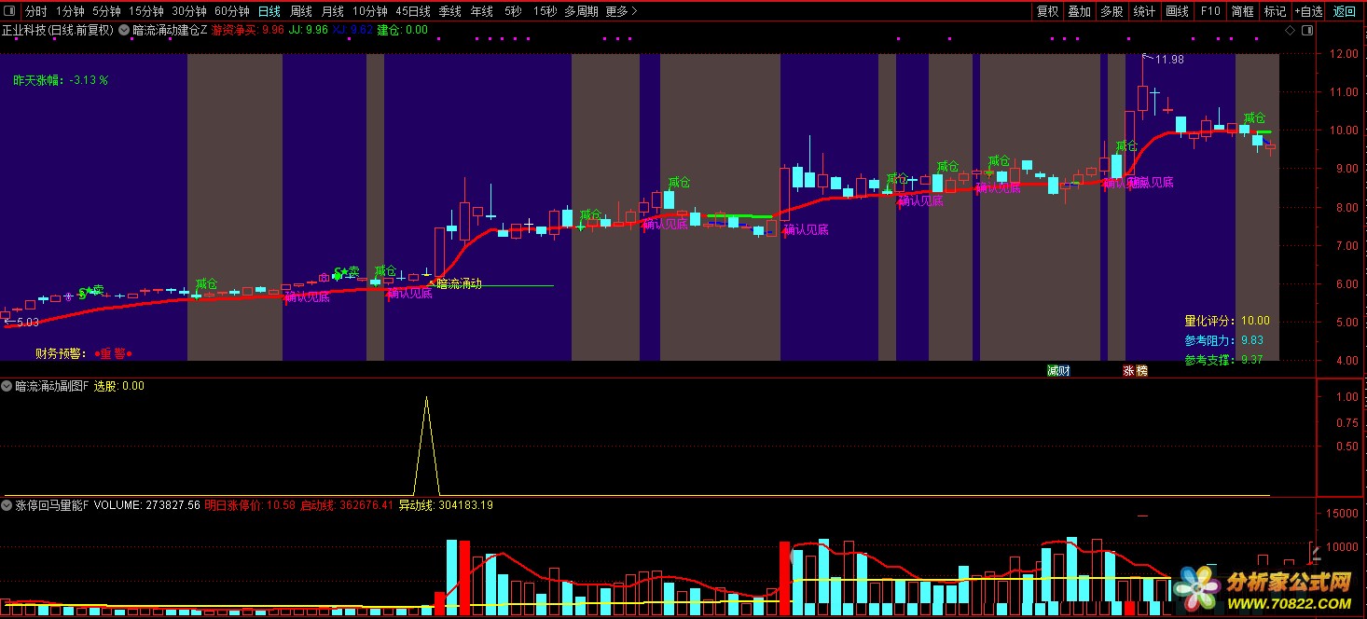1367x619 pixels.
Task: Open the 更多 periods dropdown
Action: 620,11
